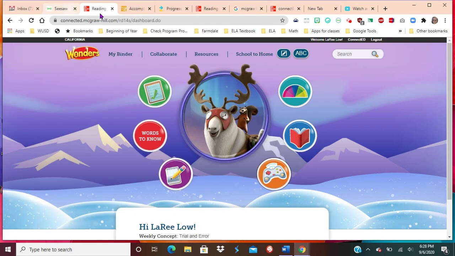Open Microsoft Store from the taskbar
Screen dimensions: 455x256
click(x=204, y=249)
